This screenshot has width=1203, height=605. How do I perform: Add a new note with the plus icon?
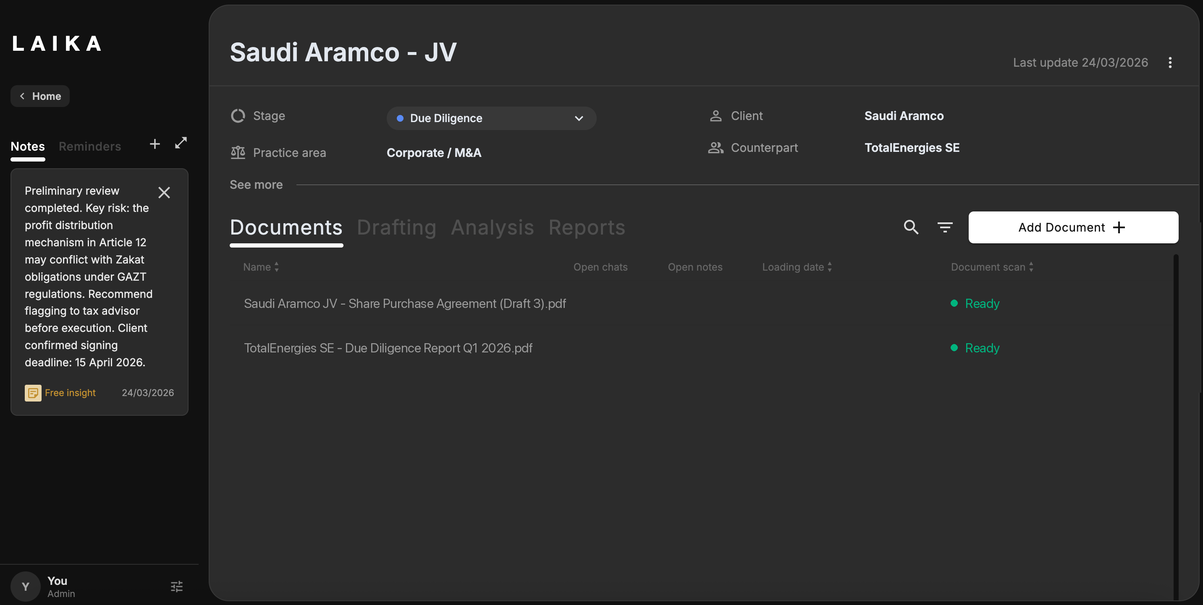click(x=155, y=143)
